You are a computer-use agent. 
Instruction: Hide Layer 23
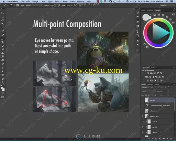click(x=143, y=121)
